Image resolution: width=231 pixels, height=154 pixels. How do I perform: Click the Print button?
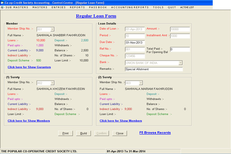click(x=66, y=133)
